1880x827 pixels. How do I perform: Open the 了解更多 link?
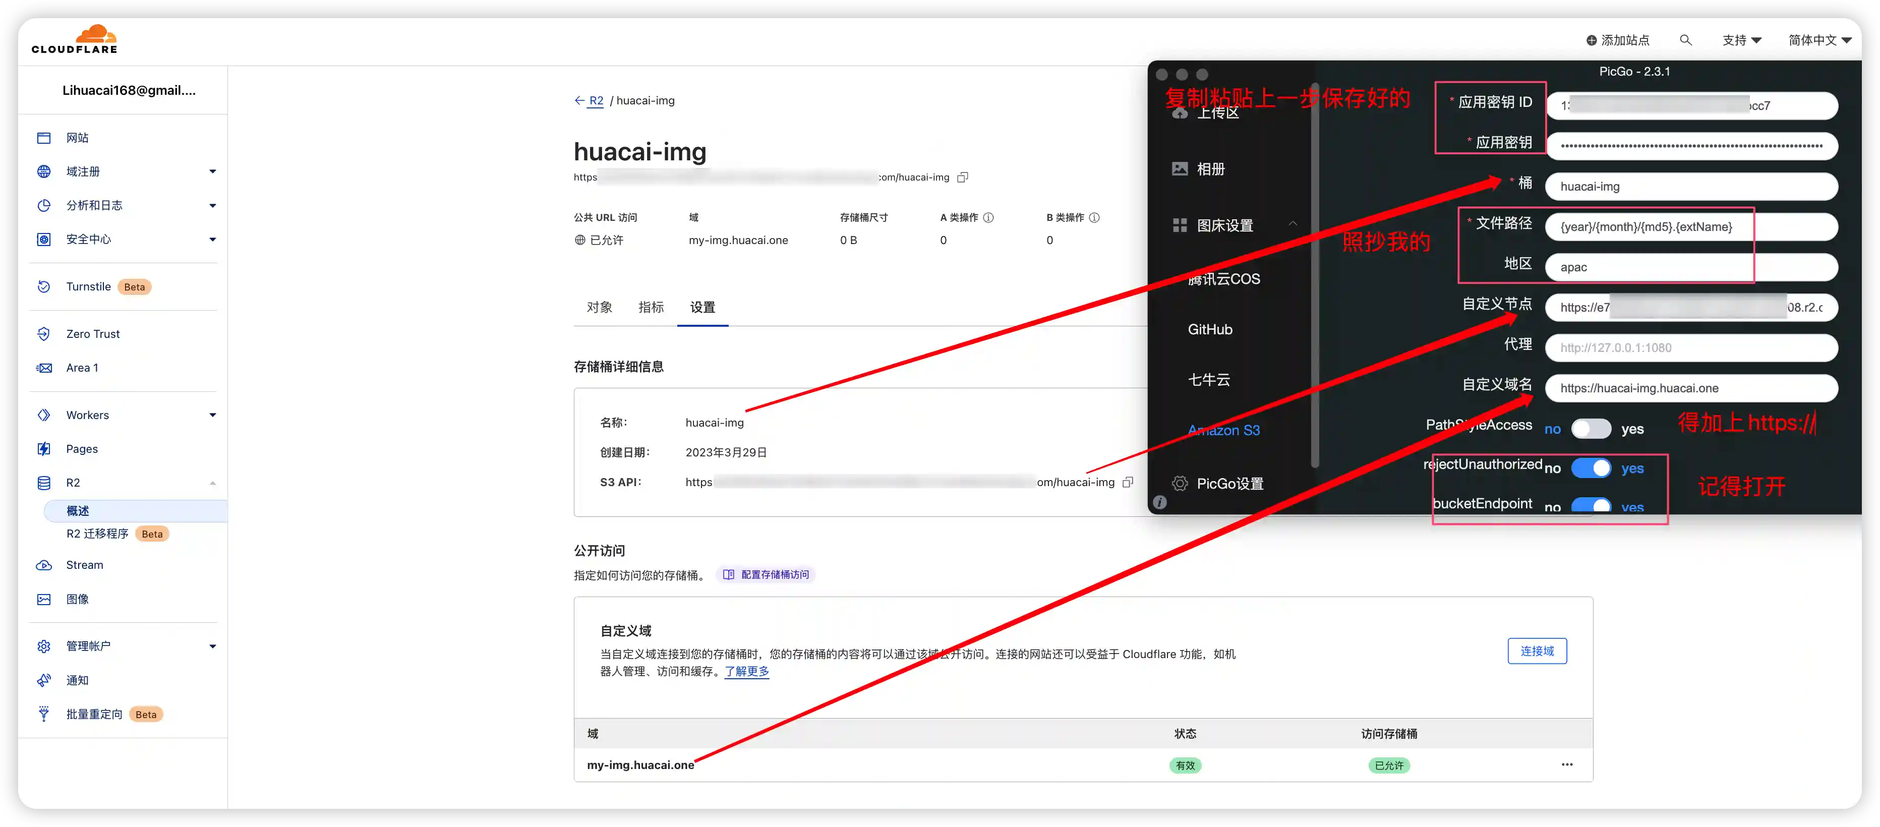[746, 672]
